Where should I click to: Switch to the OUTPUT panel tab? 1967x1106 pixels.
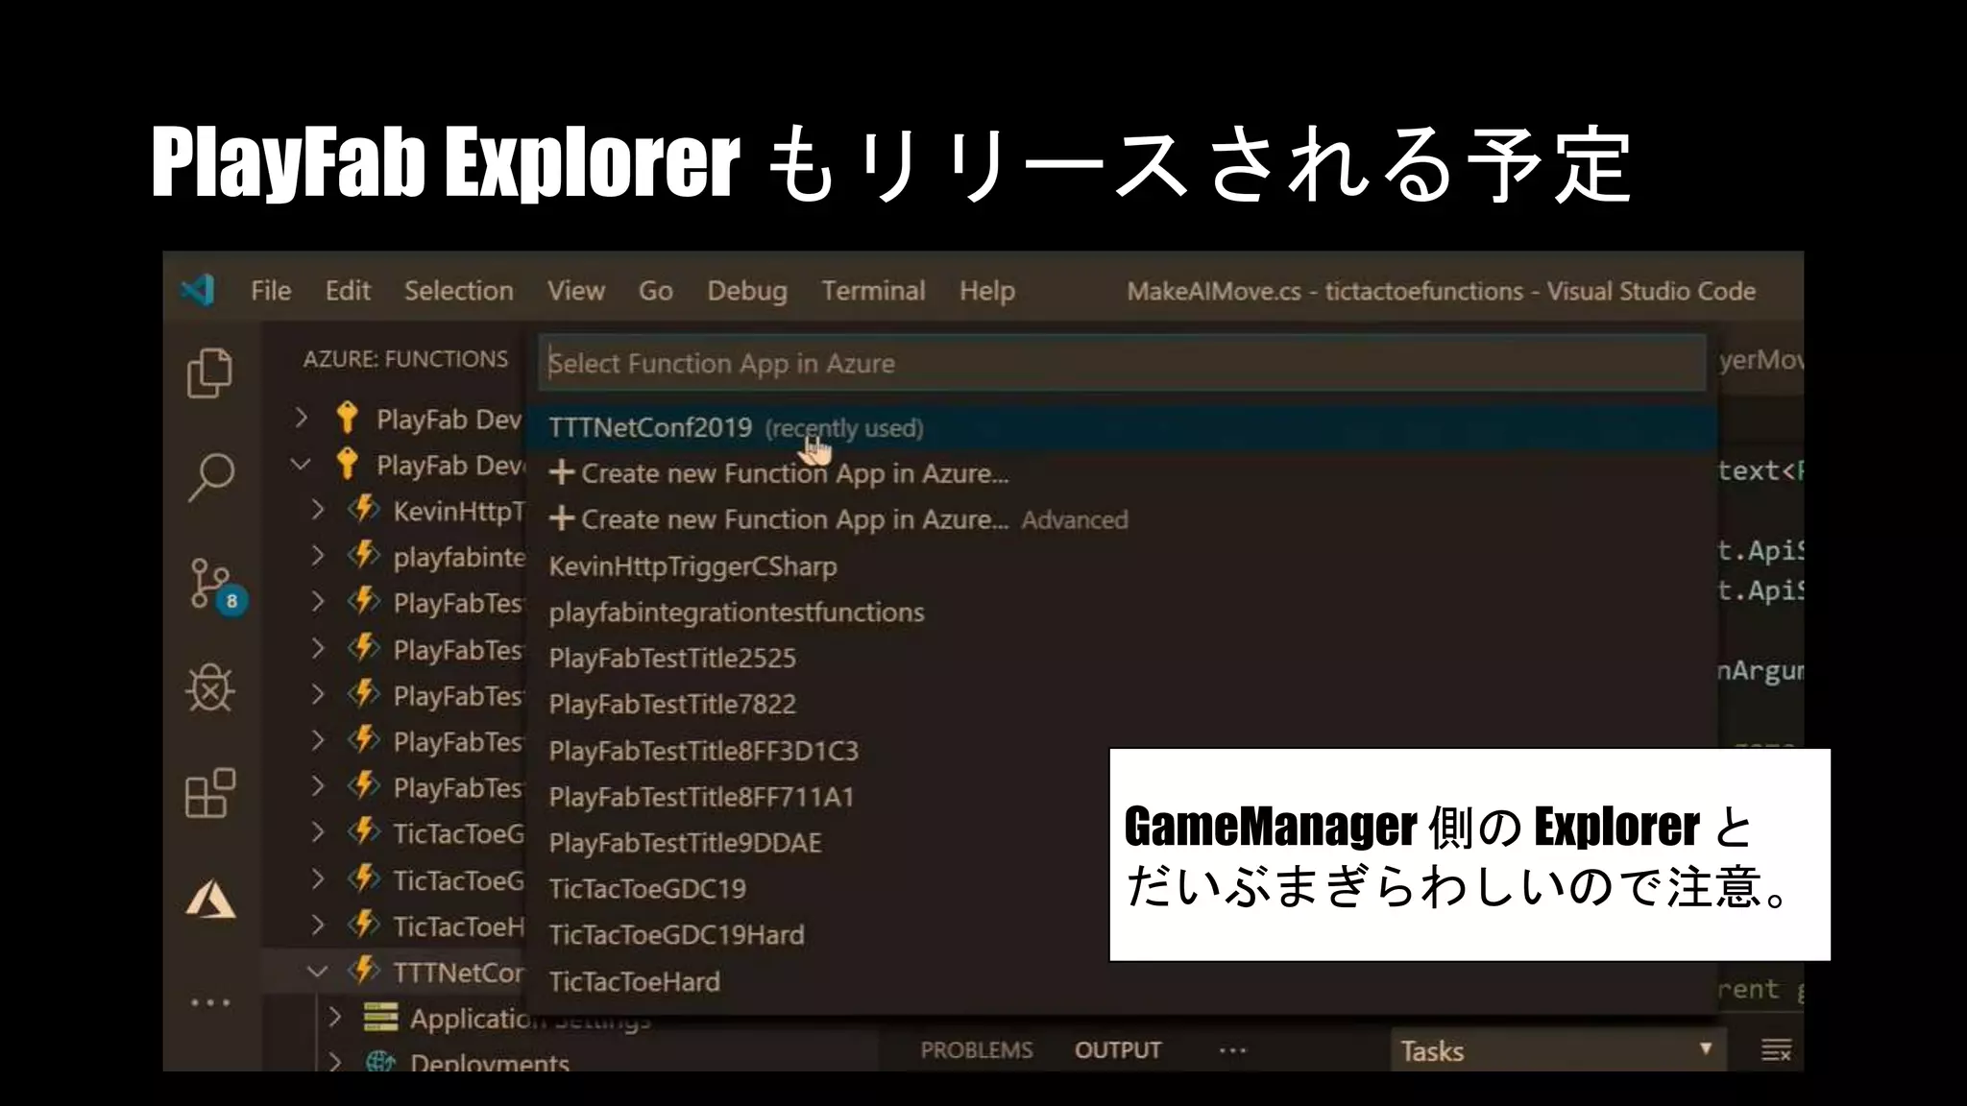pos(1118,1050)
